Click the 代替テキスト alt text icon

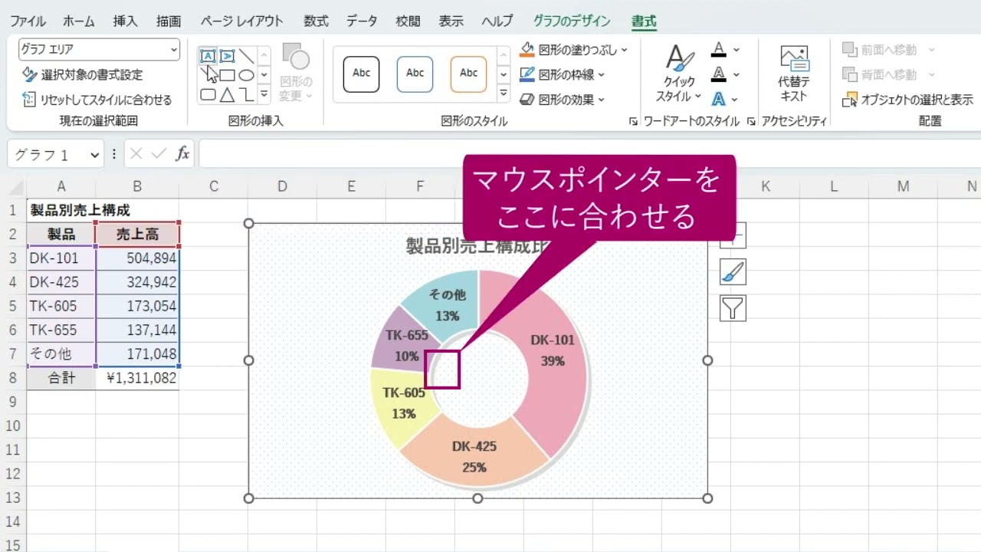[794, 74]
